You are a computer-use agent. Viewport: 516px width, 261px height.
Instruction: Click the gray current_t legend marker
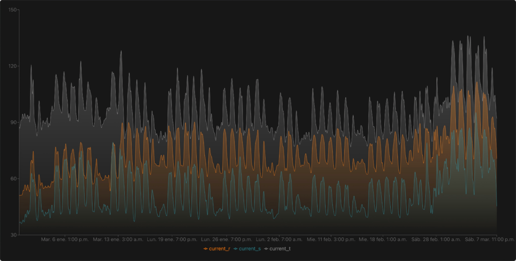click(266, 248)
